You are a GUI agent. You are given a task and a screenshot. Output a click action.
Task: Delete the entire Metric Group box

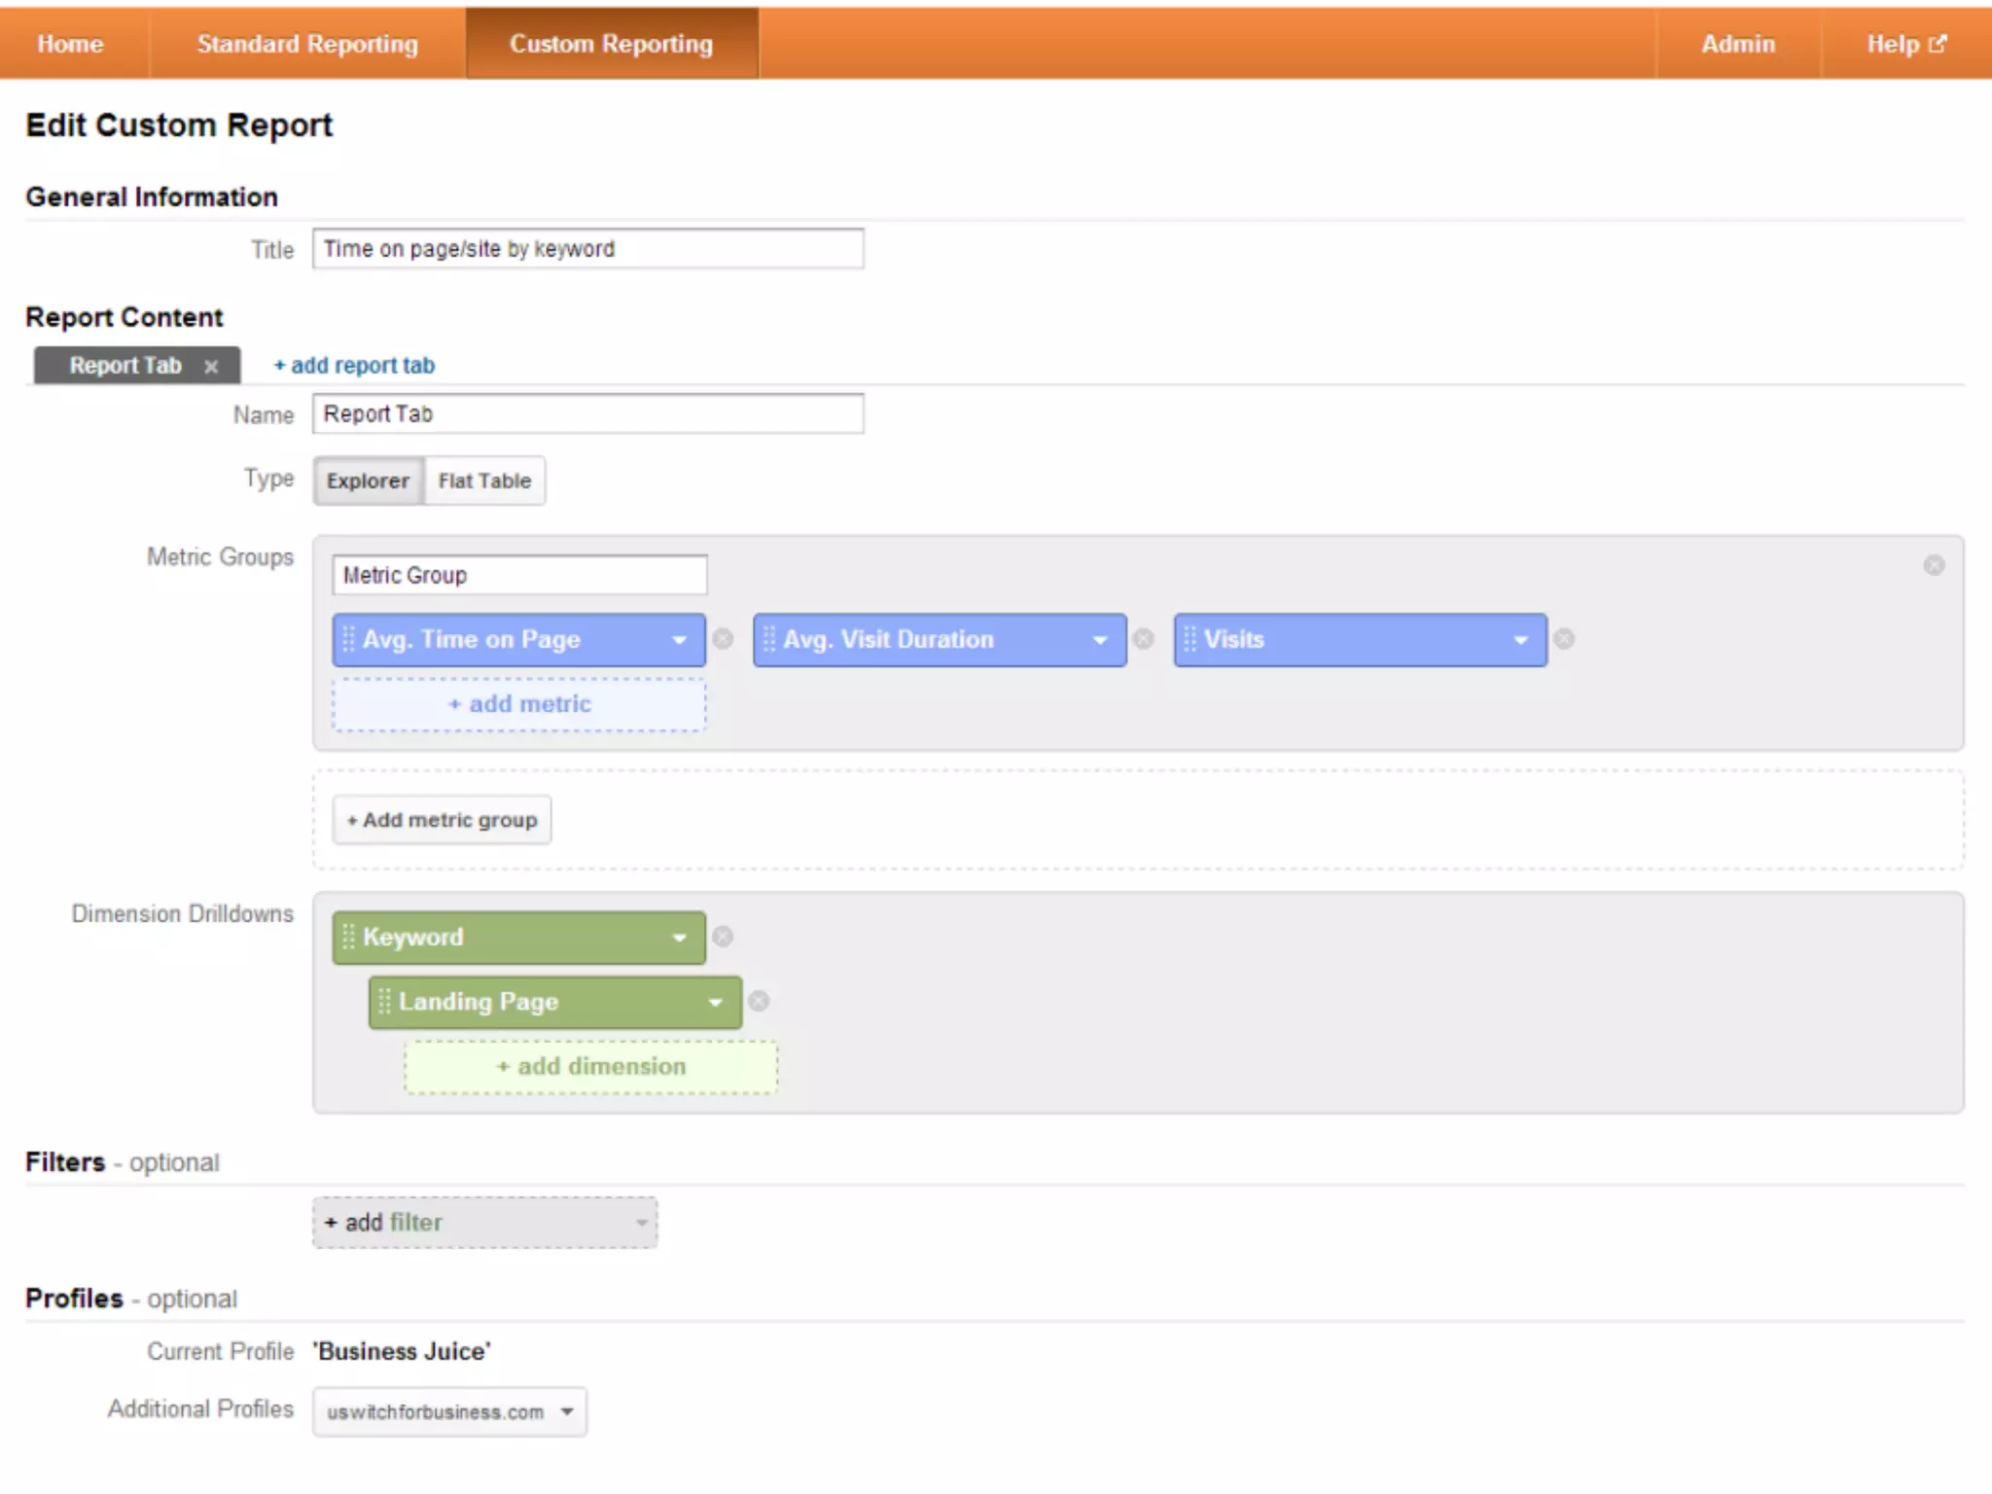pyautogui.click(x=1934, y=565)
